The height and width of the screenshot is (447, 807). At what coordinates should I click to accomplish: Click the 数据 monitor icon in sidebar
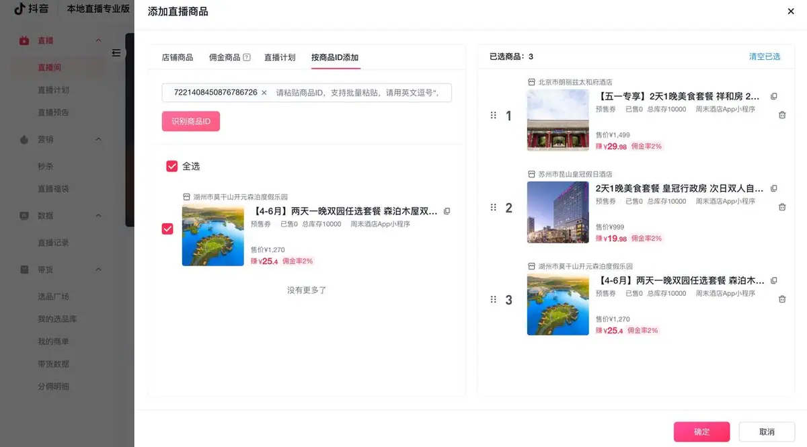tap(24, 216)
